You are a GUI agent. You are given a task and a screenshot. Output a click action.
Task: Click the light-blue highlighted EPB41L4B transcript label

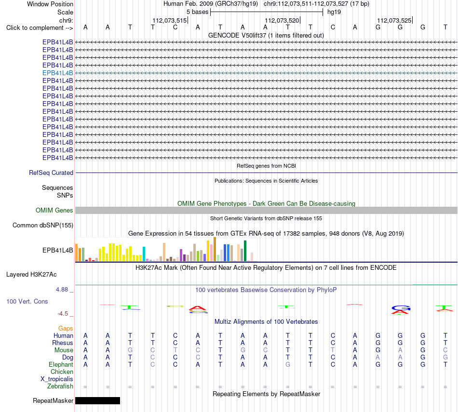point(57,73)
